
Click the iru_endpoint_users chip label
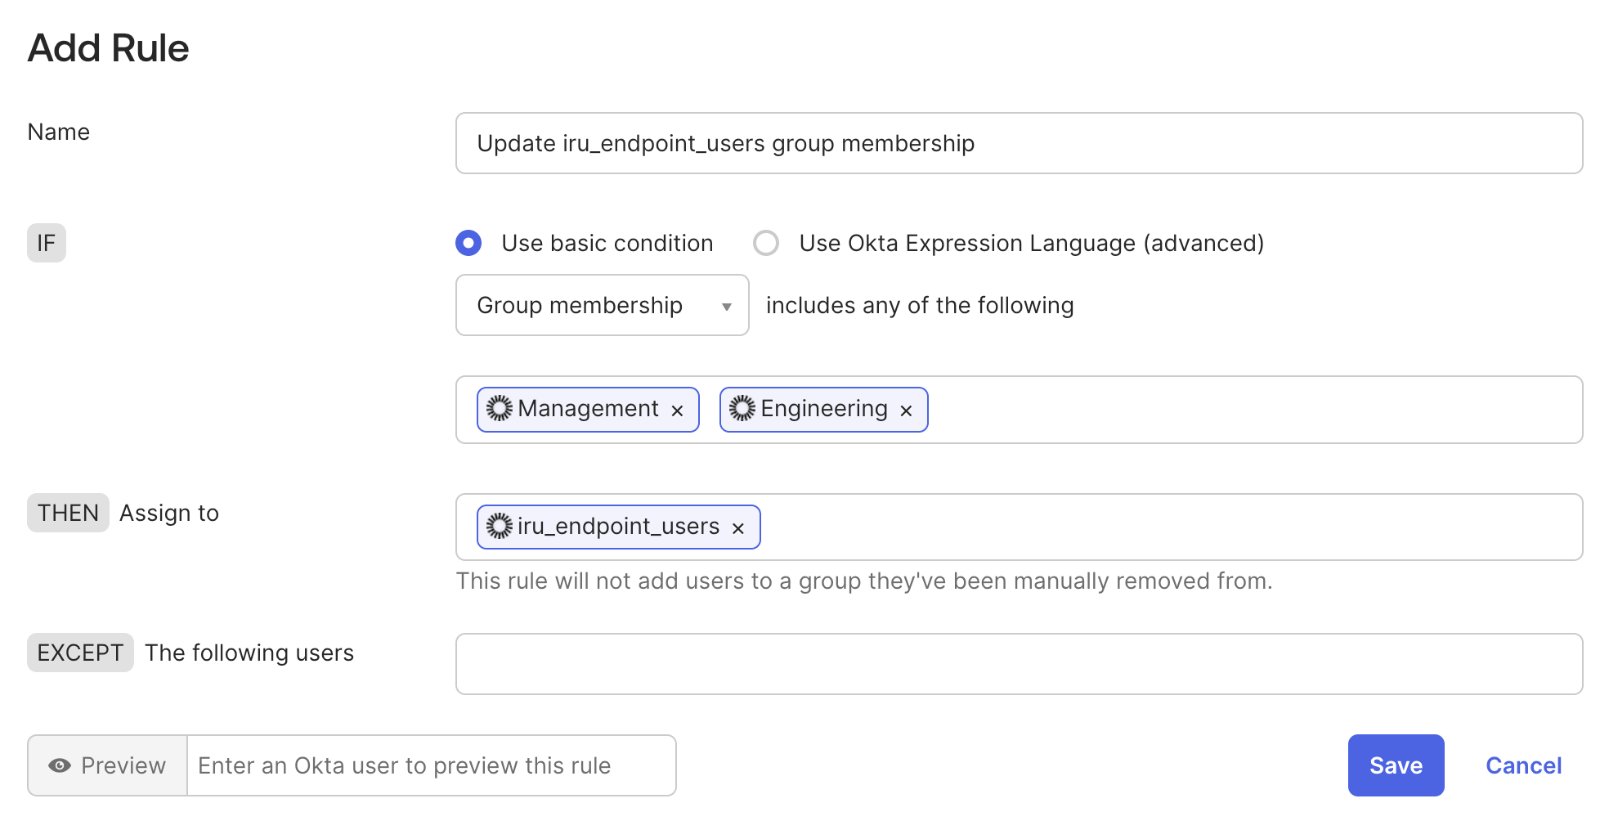click(x=618, y=526)
